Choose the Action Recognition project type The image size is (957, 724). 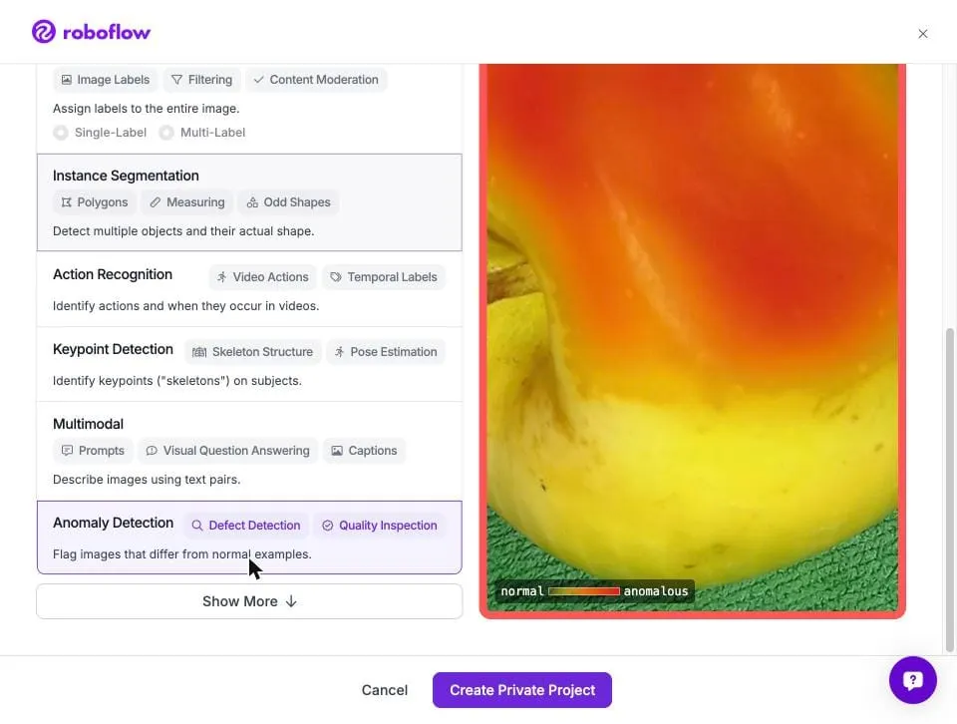249,289
